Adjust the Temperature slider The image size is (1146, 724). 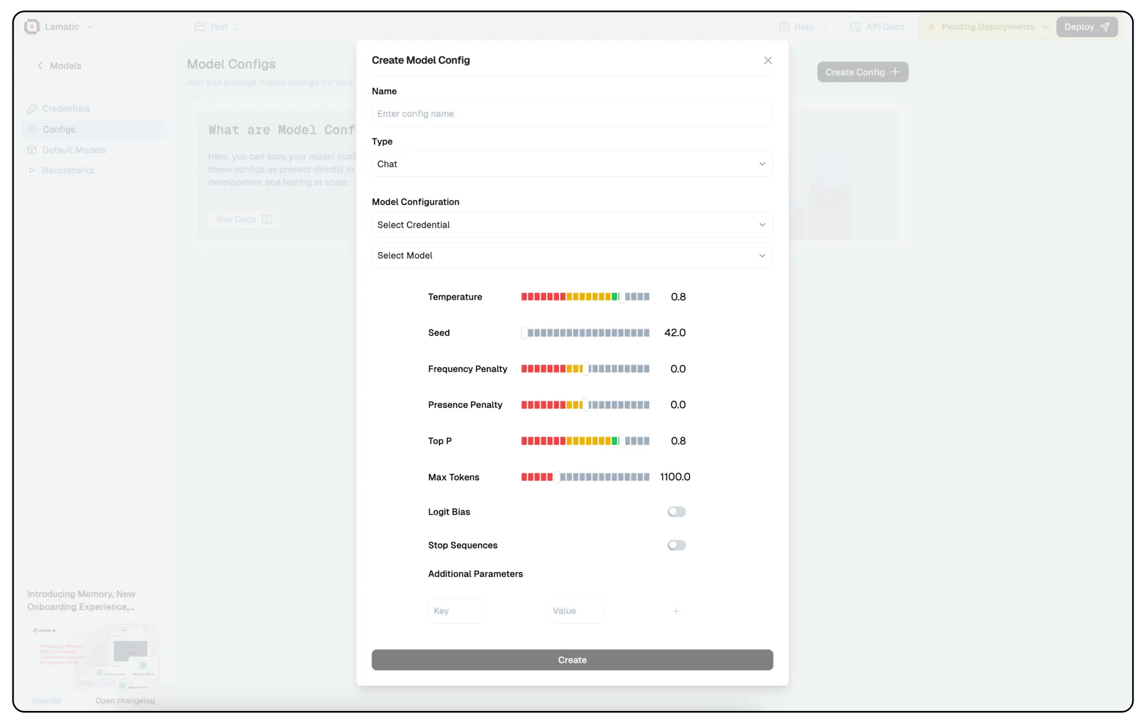point(622,297)
